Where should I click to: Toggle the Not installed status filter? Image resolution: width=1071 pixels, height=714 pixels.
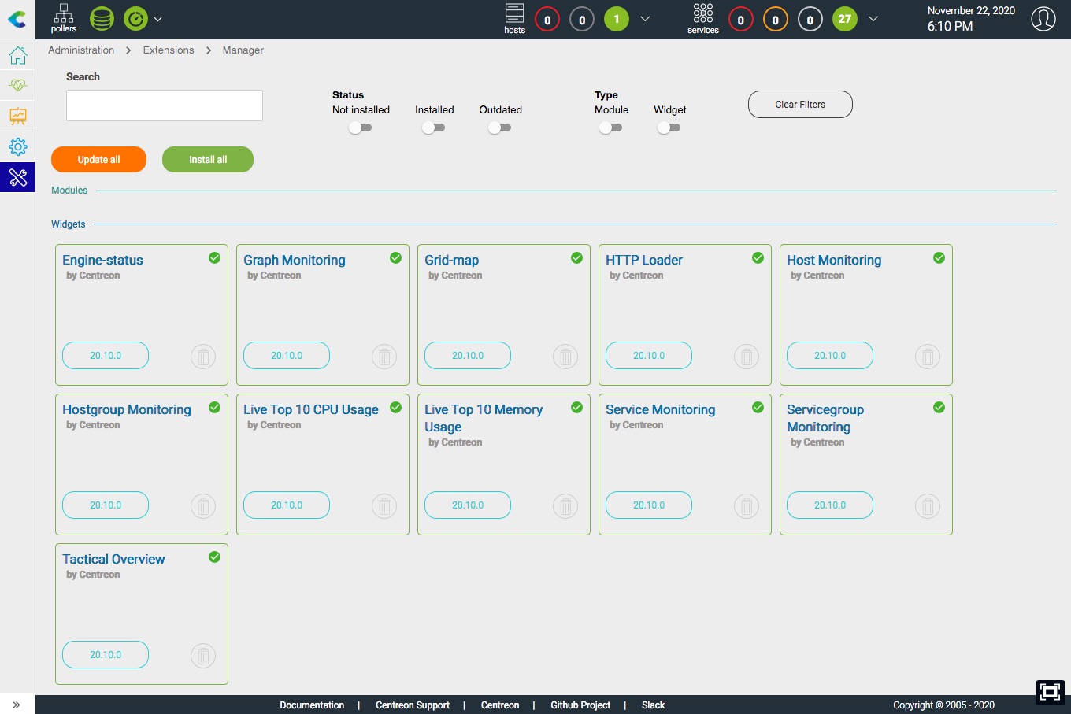[361, 128]
